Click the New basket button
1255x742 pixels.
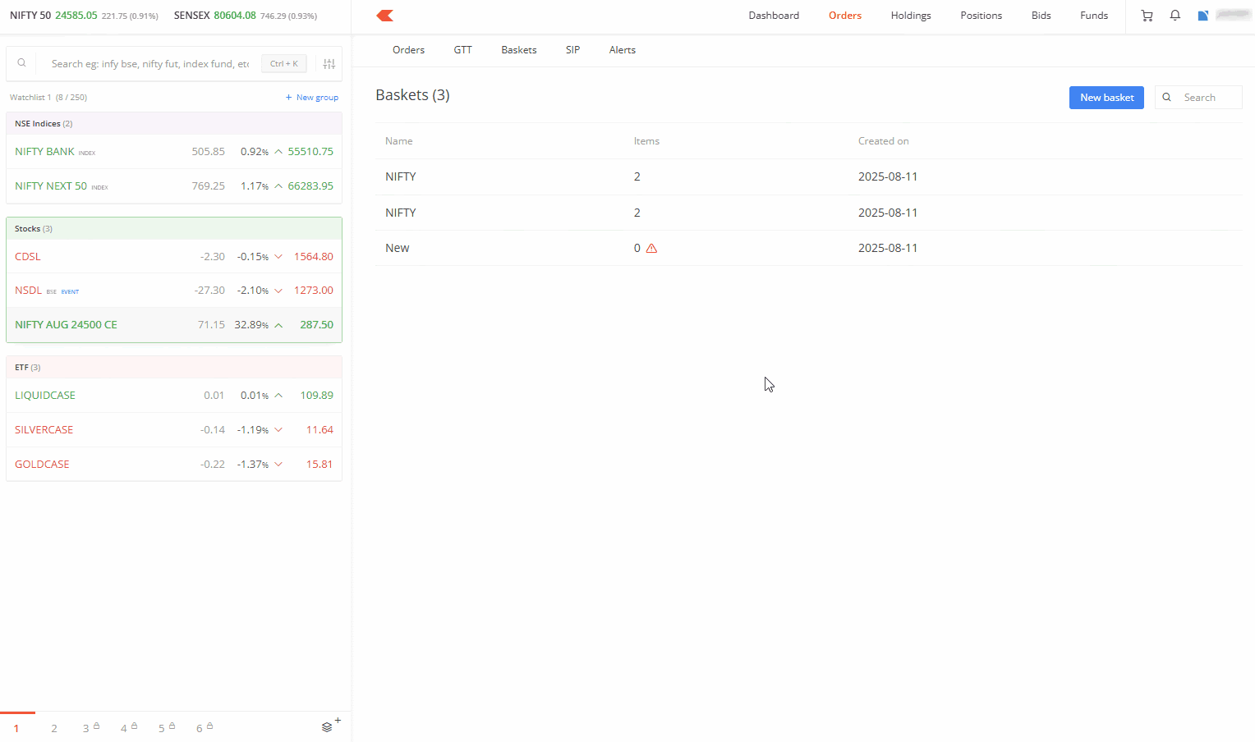point(1106,98)
